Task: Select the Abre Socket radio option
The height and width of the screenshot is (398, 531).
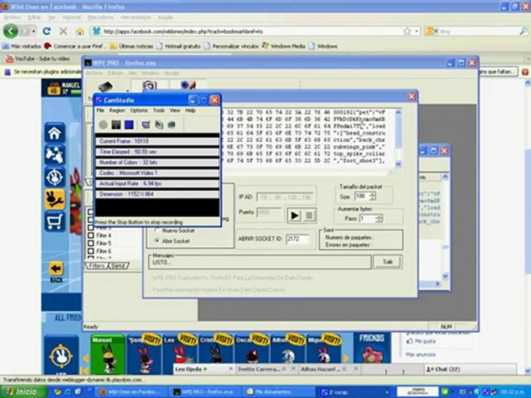Action: 157,241
